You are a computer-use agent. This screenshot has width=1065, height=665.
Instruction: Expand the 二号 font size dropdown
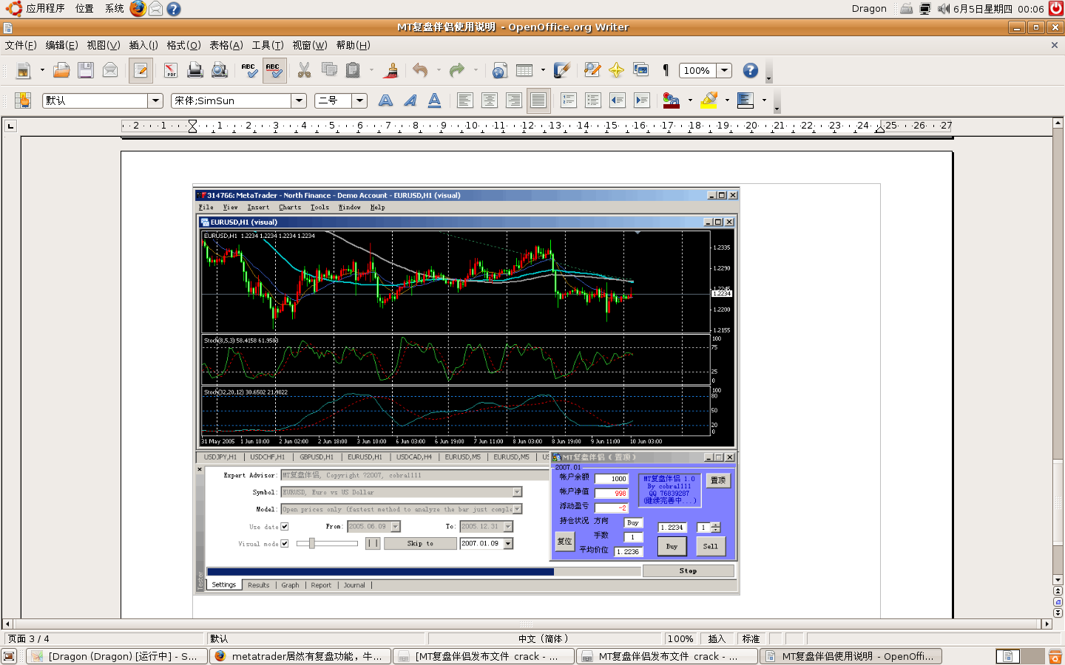pos(359,100)
